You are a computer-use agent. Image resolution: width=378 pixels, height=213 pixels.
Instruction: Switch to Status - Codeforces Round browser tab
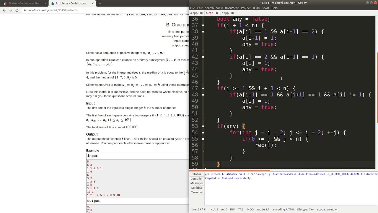coord(25,3)
